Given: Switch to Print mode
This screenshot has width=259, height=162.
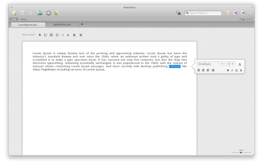Looking at the screenshot, I should [24, 19].
